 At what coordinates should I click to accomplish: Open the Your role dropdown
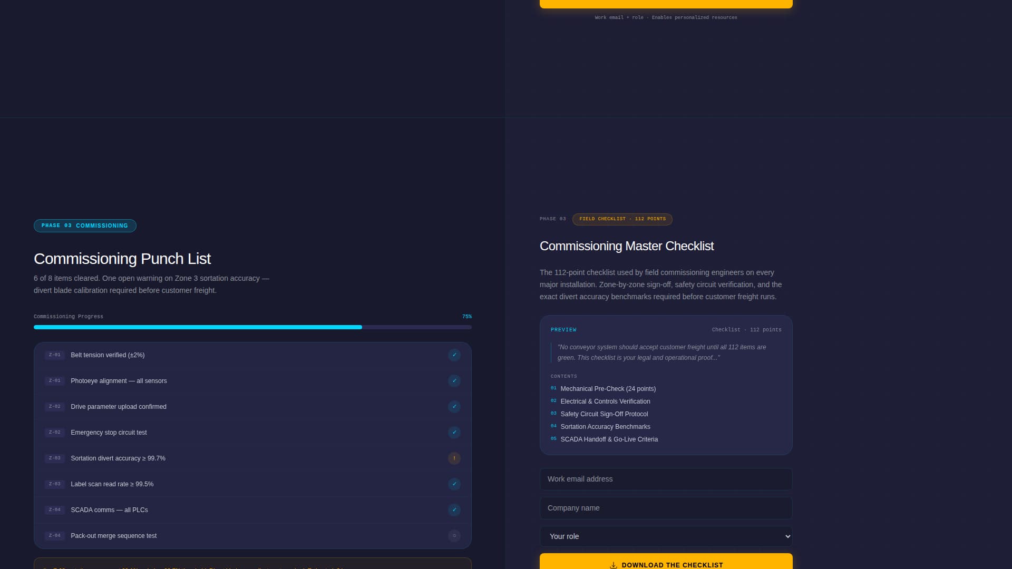(x=666, y=536)
